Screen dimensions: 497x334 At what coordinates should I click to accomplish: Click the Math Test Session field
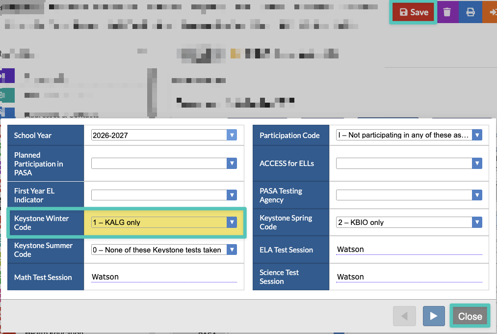[x=164, y=277]
